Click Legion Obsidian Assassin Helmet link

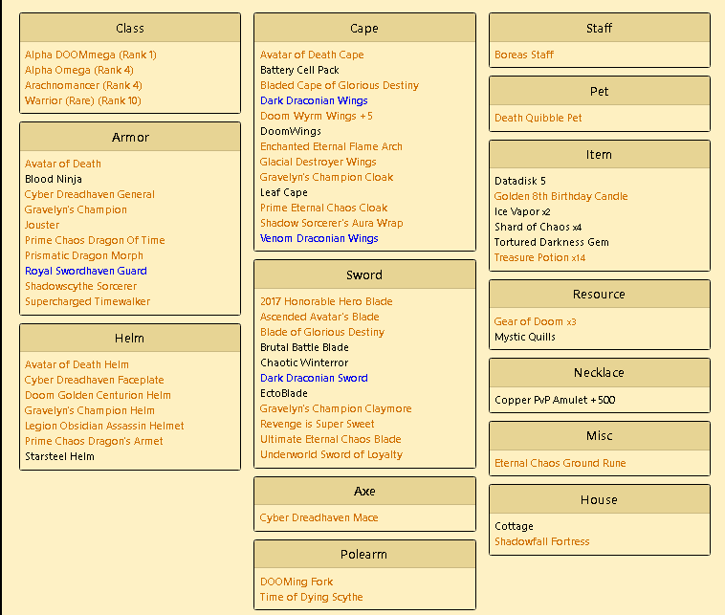(x=104, y=426)
